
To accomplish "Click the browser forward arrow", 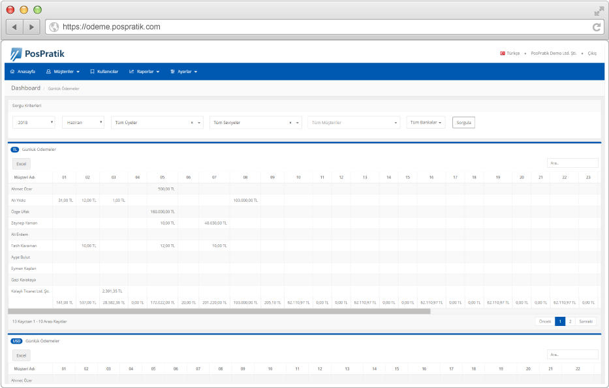I will pos(32,27).
